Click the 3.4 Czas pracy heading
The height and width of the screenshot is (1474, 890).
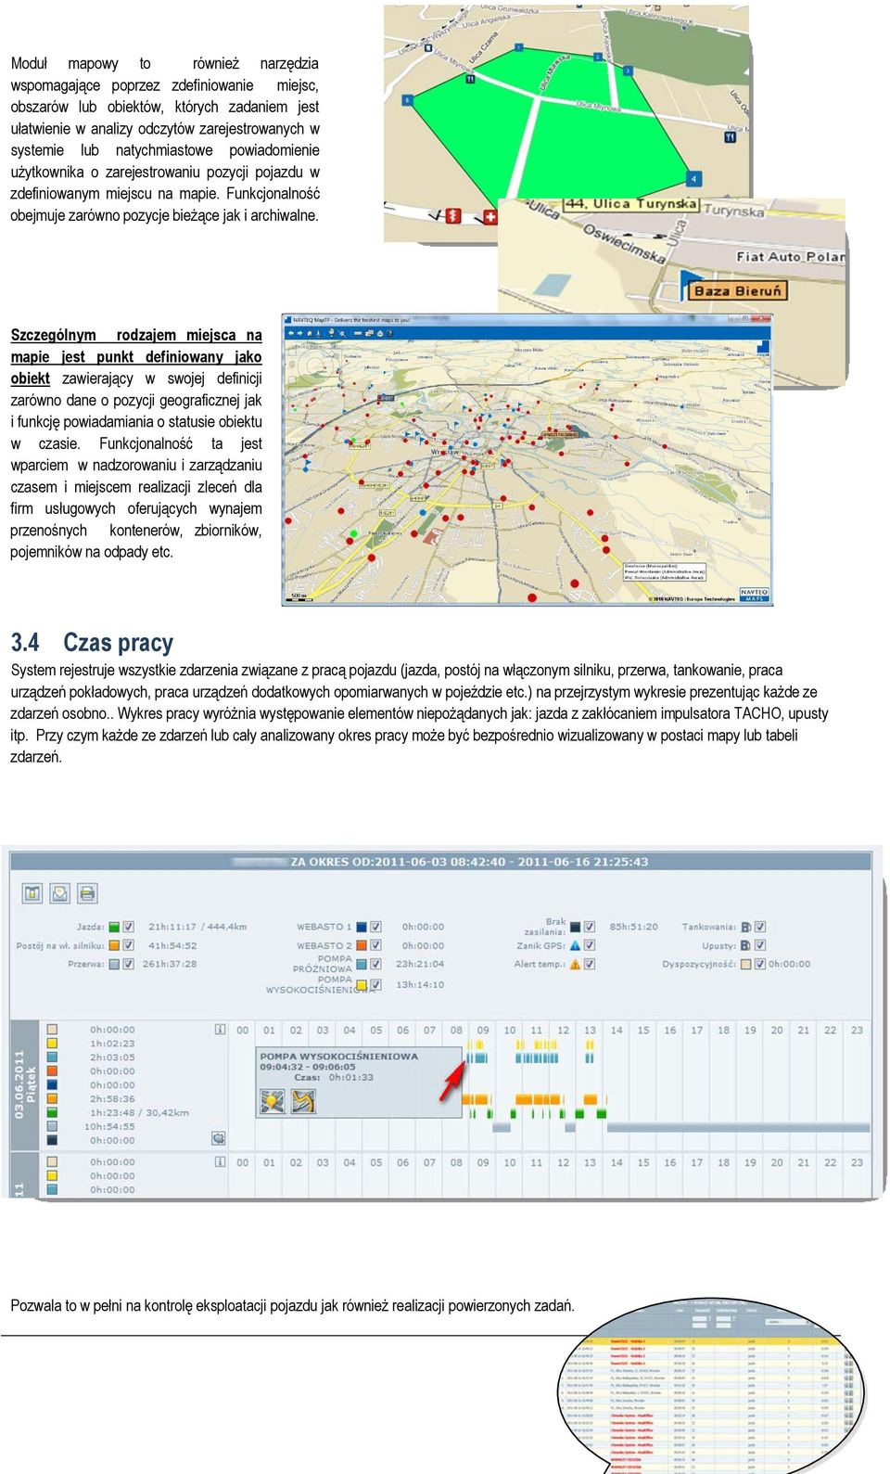point(92,643)
